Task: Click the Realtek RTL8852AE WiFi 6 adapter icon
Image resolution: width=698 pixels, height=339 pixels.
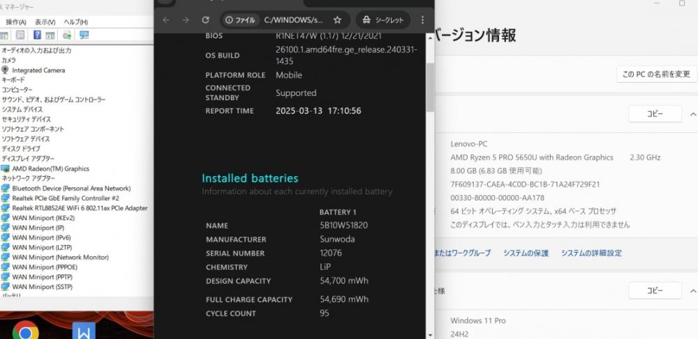Action: tap(5, 207)
